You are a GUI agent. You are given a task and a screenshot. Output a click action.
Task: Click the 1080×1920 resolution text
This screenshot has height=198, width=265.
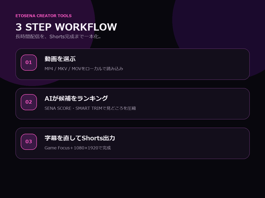[86, 148]
